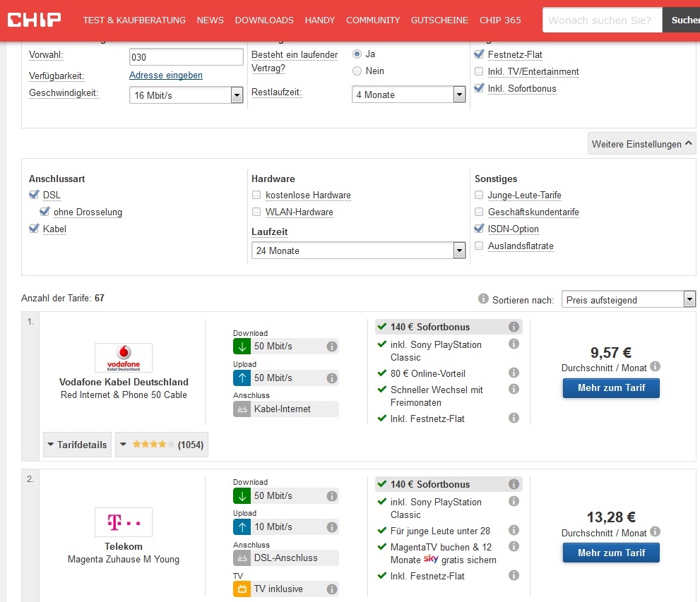Open info for Vodafone Inkl. Festnetz-Flat
Viewport: 700px width, 602px height.
tap(514, 418)
